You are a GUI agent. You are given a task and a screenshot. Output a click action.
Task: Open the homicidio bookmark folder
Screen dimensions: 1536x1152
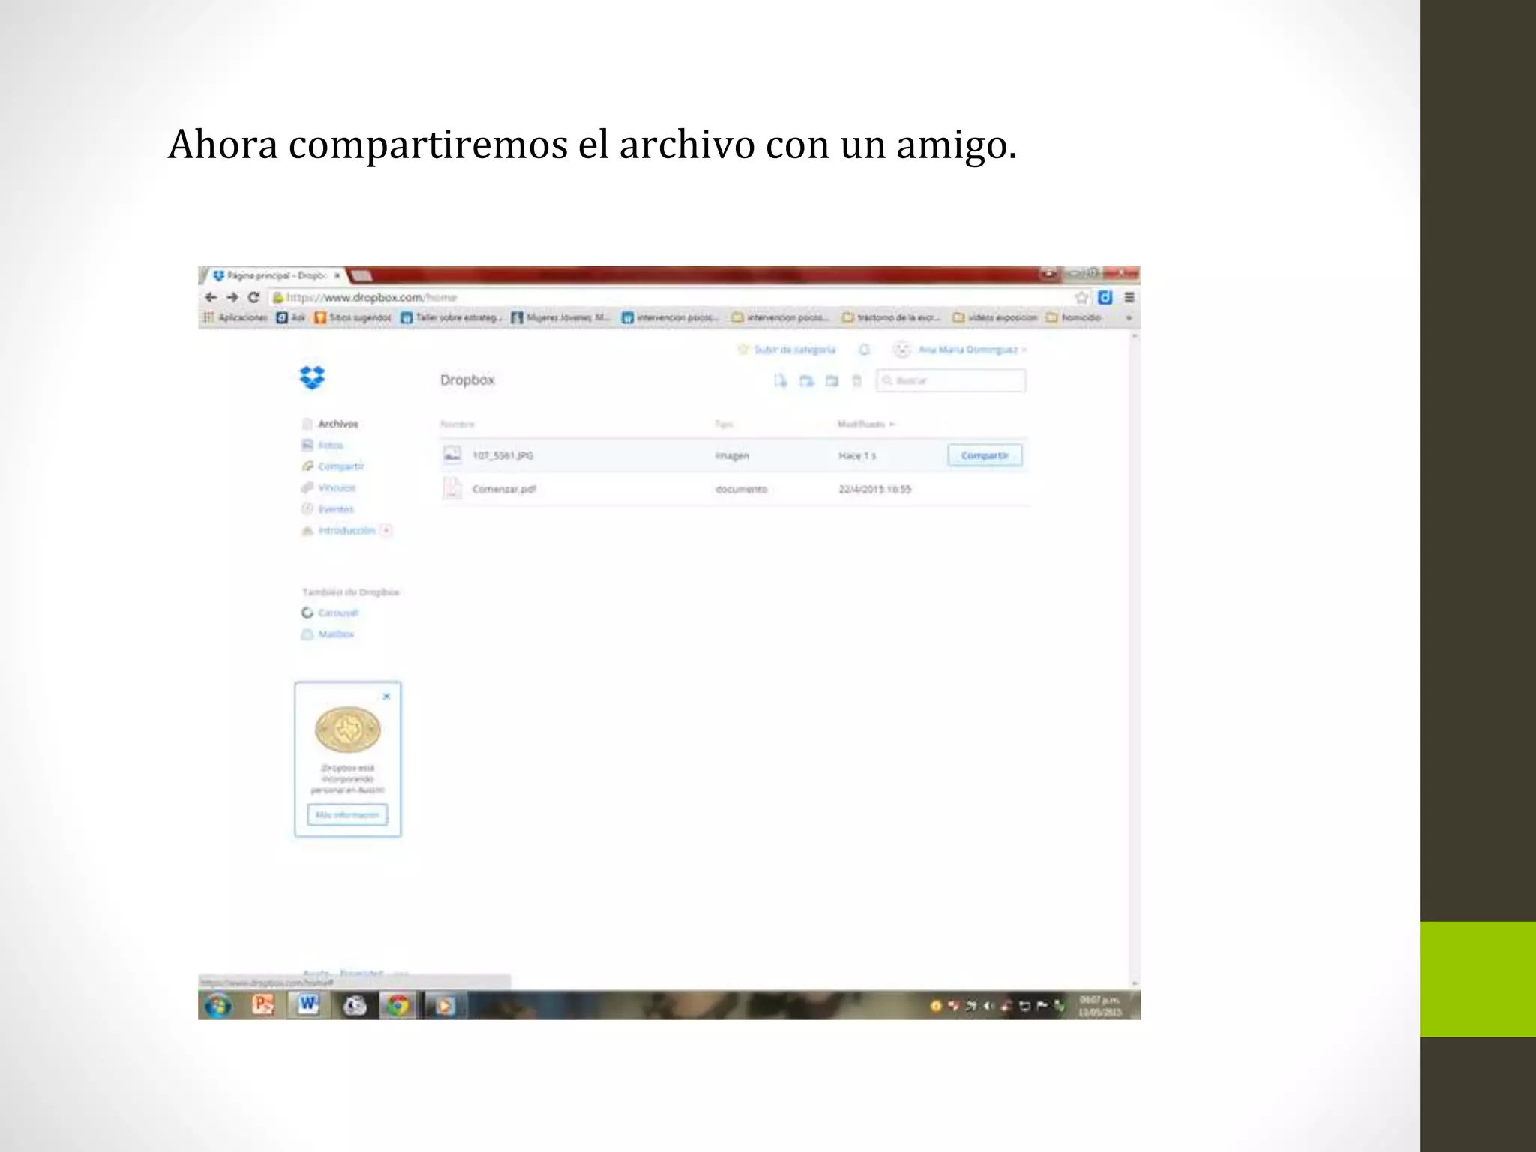point(1074,318)
